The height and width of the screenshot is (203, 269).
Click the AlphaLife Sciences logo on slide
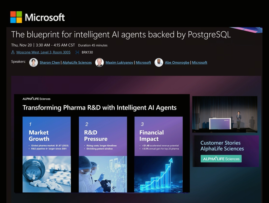37,99
